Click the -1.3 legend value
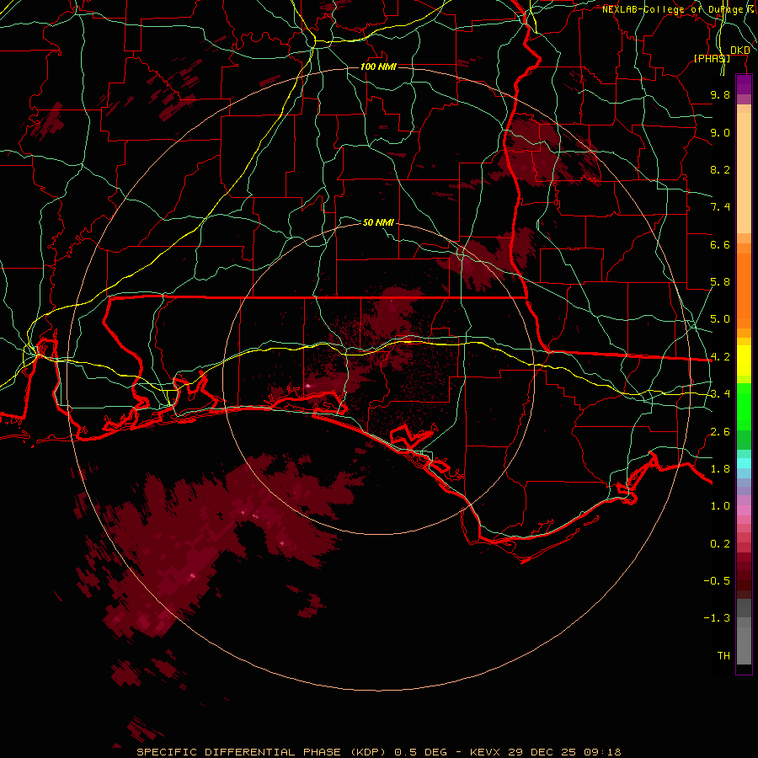Screen dimensions: 758x758 pos(717,618)
